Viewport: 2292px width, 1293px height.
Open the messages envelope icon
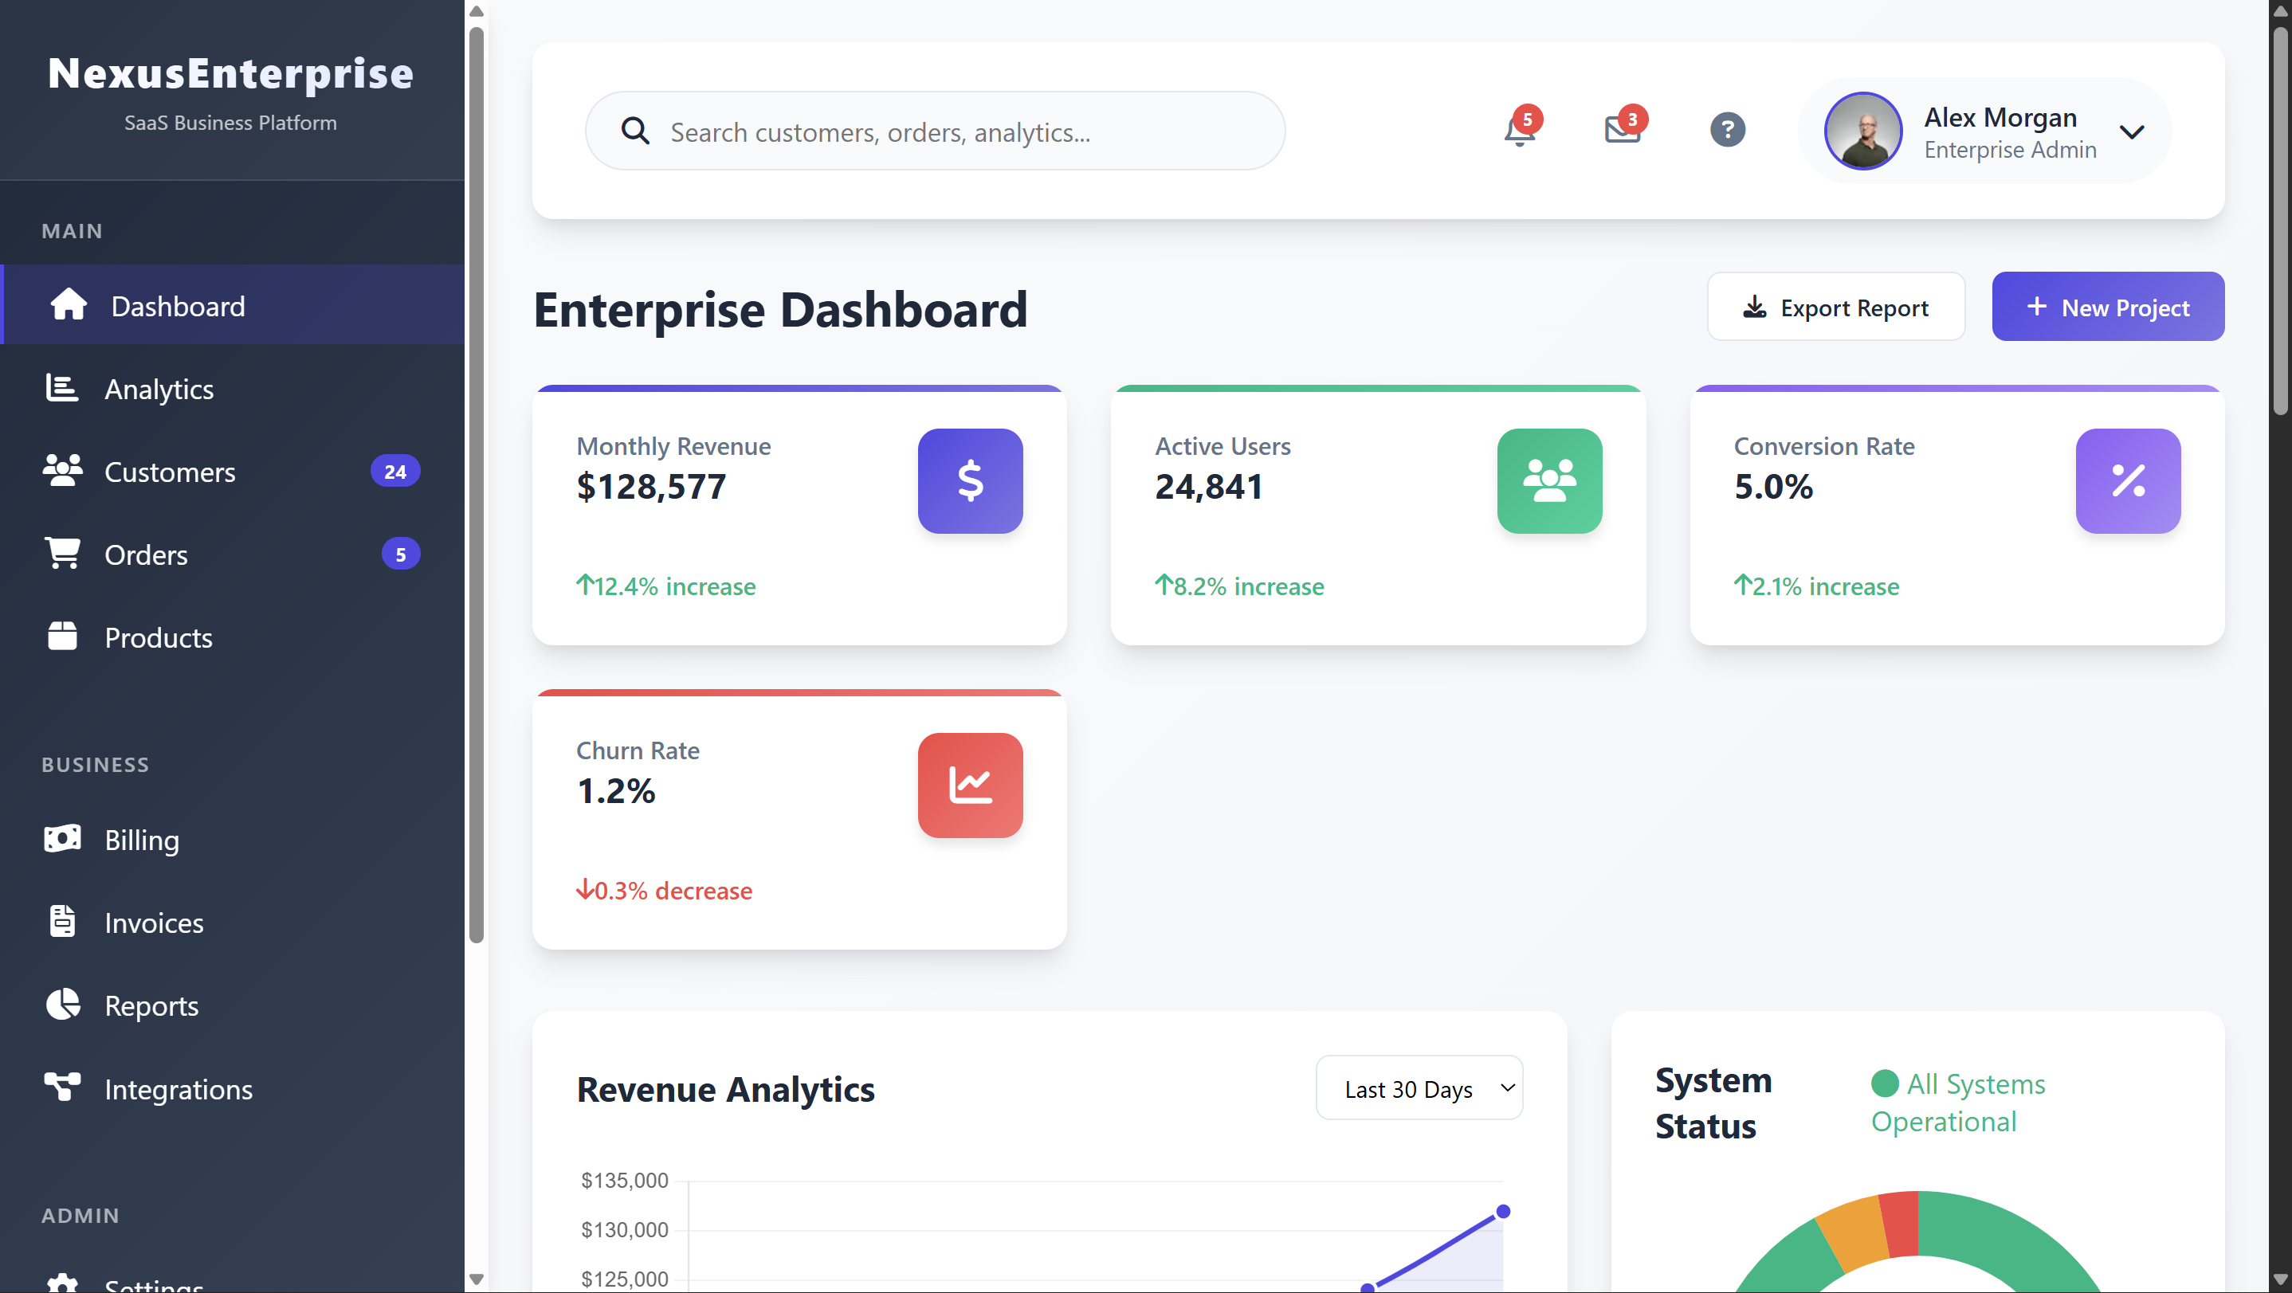pos(1622,131)
